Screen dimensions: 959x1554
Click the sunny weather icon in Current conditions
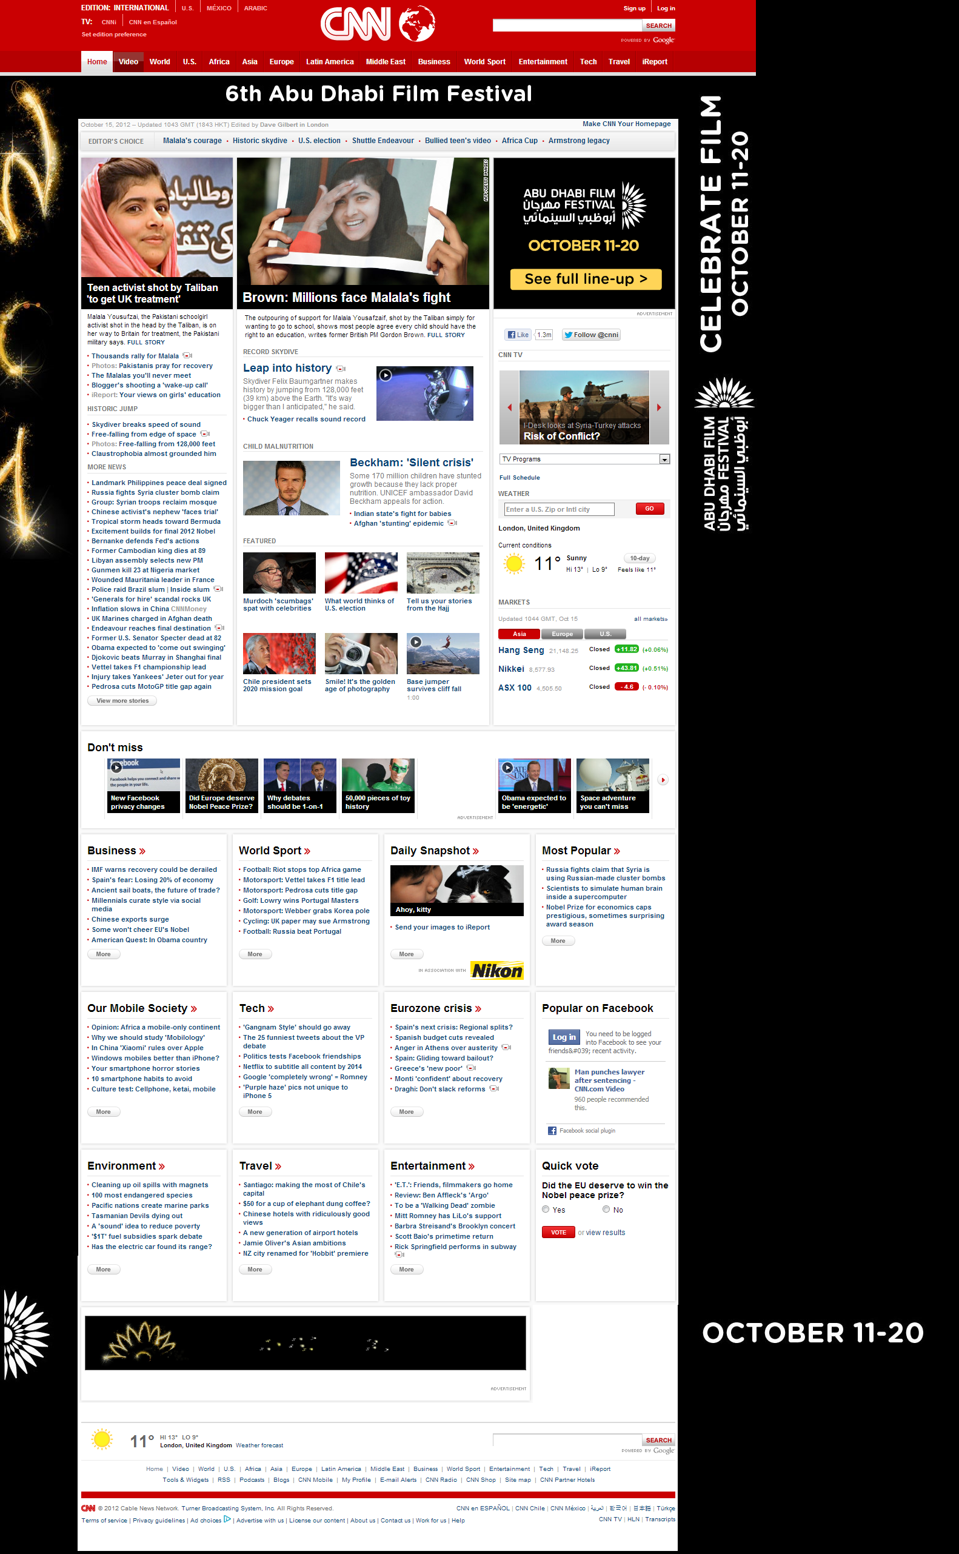(514, 563)
